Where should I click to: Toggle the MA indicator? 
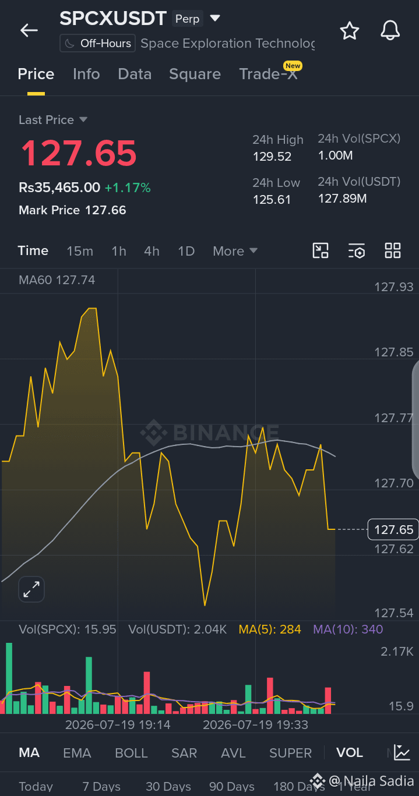click(x=29, y=753)
